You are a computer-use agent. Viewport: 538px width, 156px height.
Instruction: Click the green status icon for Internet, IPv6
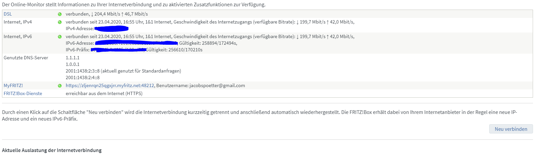pyautogui.click(x=60, y=37)
